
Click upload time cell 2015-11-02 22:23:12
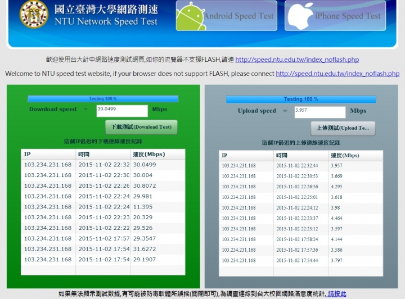coord(301,229)
